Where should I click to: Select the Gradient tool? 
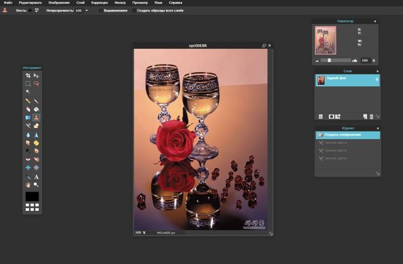pos(28,117)
